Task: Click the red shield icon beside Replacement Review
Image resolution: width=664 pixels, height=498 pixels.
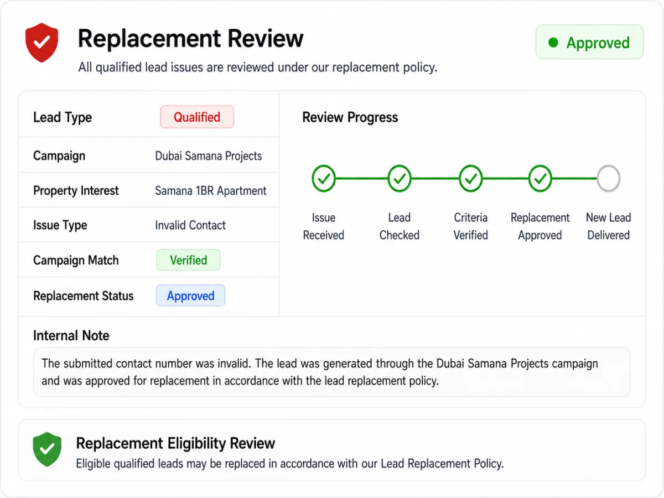Action: [x=42, y=42]
